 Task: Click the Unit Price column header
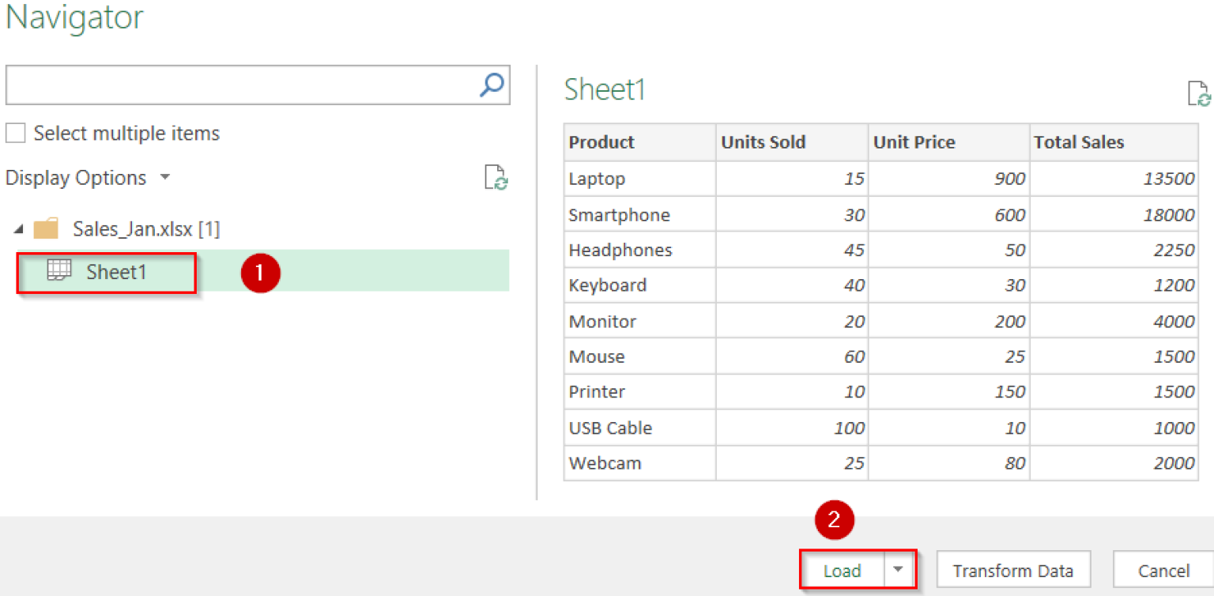[914, 142]
